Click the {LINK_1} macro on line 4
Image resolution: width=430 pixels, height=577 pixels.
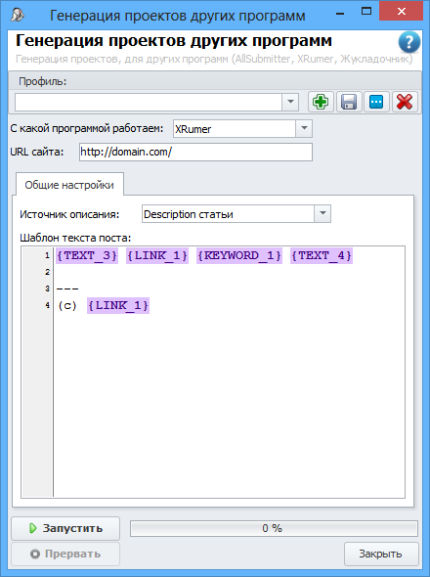tap(118, 305)
